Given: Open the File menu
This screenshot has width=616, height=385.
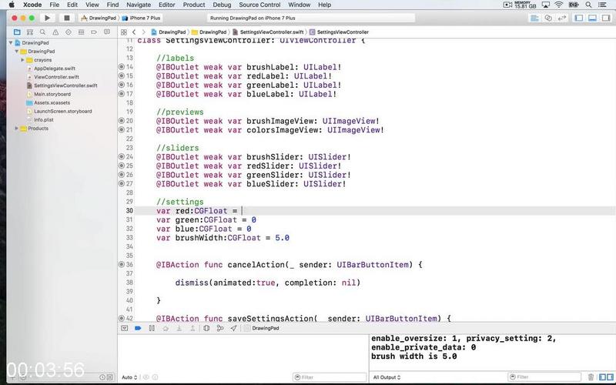Looking at the screenshot, I should 54,5.
